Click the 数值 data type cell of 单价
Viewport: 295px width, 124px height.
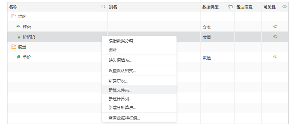217,57
